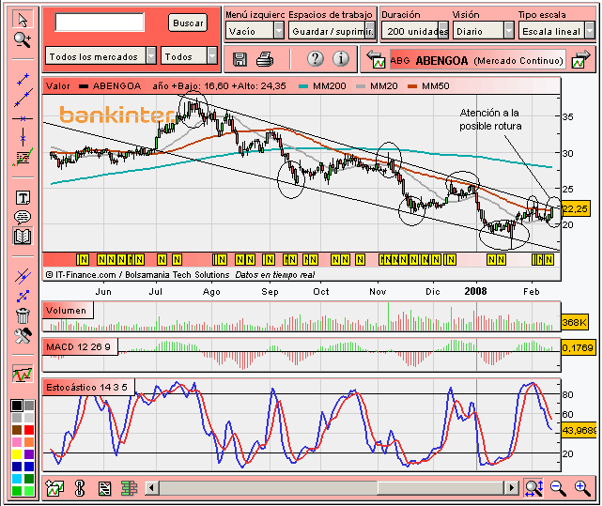Pick the pink color swatch
Screen dimensions: 603x506
[17, 442]
